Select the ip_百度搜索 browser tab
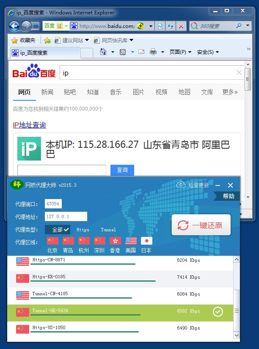Viewport: 259px width, 349px height. [45, 53]
